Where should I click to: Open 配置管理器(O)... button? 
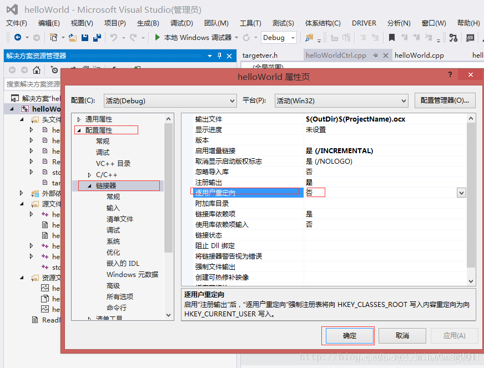click(x=445, y=100)
